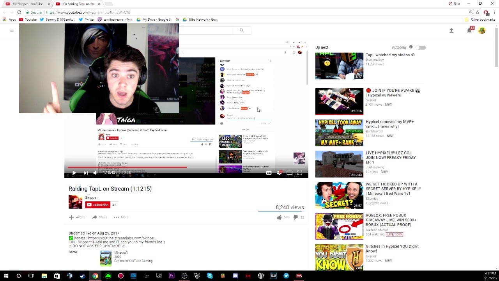Open OBS Studio from the taskbar
Image resolution: width=499 pixels, height=281 pixels.
click(x=184, y=276)
